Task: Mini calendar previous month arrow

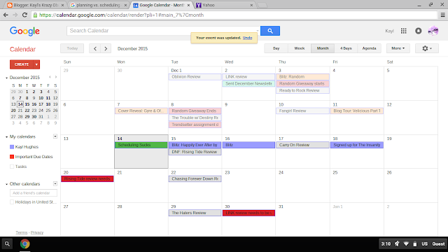Action: click(50, 77)
